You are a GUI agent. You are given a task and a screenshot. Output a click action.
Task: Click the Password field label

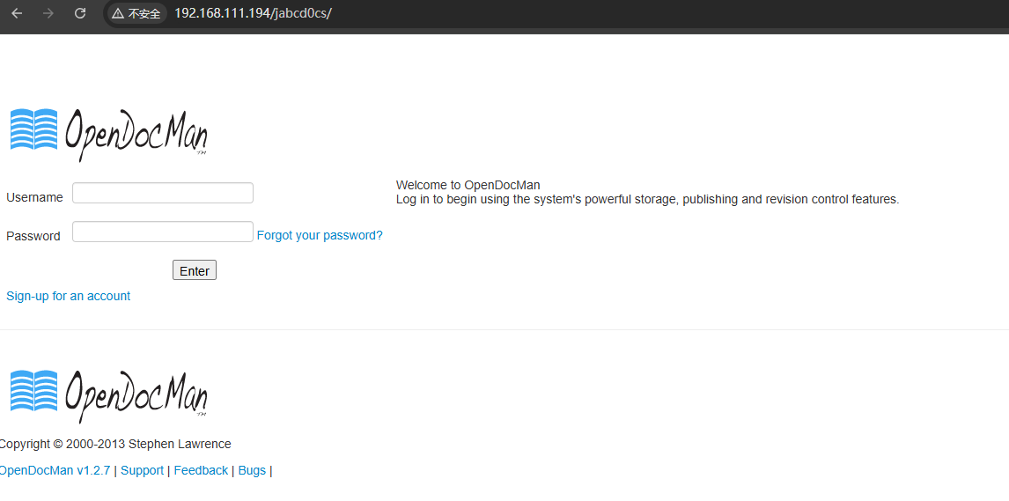(33, 236)
